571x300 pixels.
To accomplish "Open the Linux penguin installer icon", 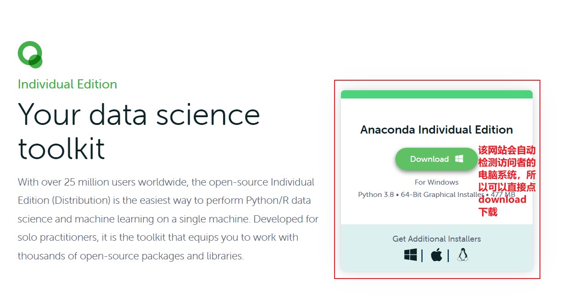I will tap(463, 255).
